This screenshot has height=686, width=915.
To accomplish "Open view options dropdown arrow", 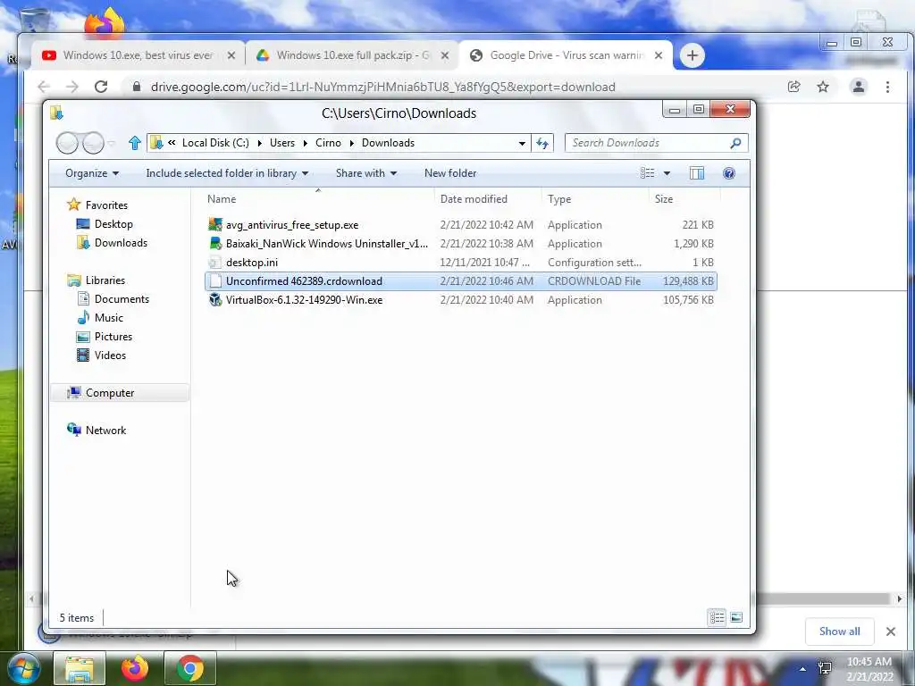I will tap(667, 173).
